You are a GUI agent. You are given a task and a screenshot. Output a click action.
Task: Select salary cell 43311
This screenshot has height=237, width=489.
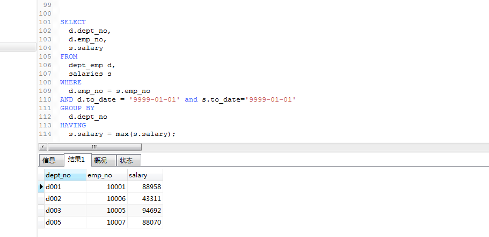click(145, 199)
